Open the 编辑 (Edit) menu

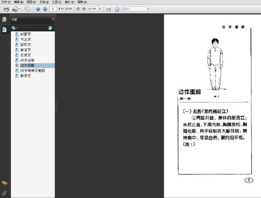(x=19, y=2)
